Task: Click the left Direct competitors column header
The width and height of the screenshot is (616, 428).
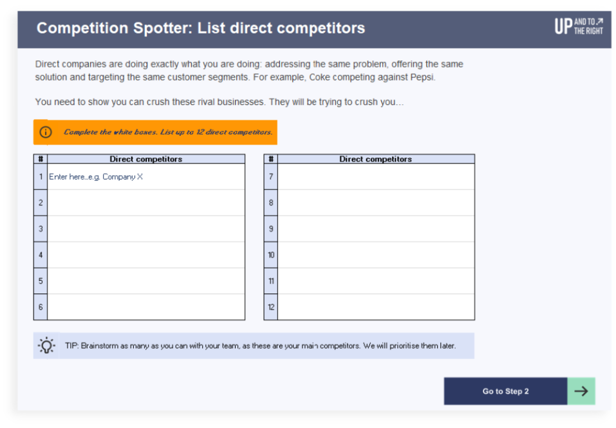Action: pyautogui.click(x=146, y=159)
